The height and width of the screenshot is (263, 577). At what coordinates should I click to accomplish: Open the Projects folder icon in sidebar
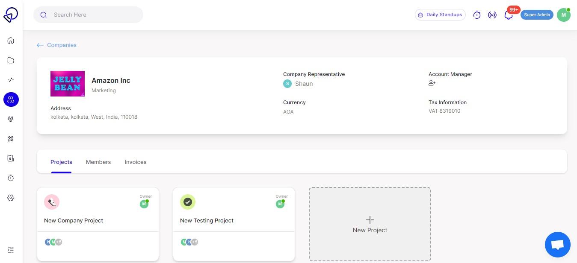coord(11,60)
